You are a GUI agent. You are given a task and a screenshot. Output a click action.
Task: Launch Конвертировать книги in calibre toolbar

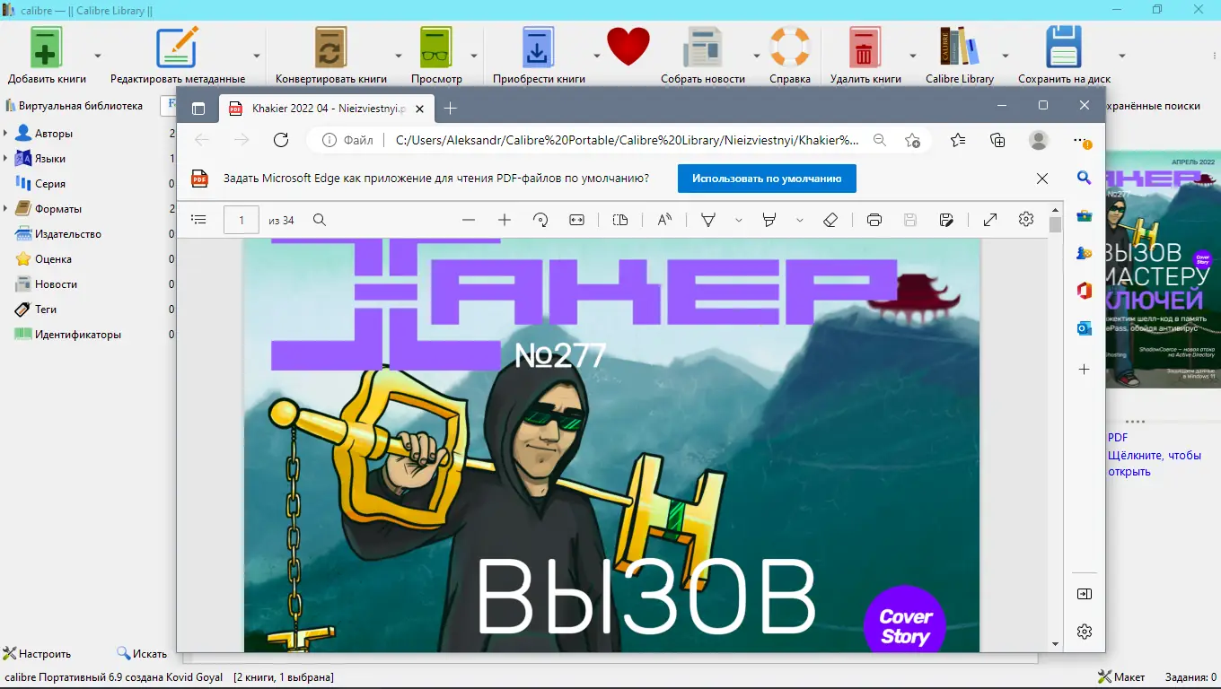tap(330, 47)
